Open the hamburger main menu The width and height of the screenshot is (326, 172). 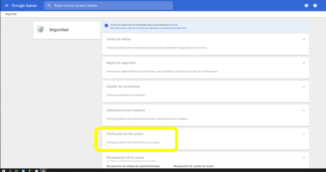click(7, 6)
